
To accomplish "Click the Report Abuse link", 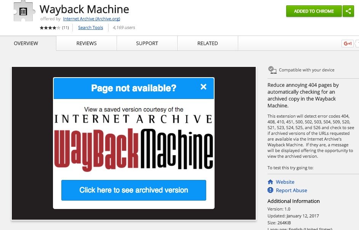I will 292,190.
